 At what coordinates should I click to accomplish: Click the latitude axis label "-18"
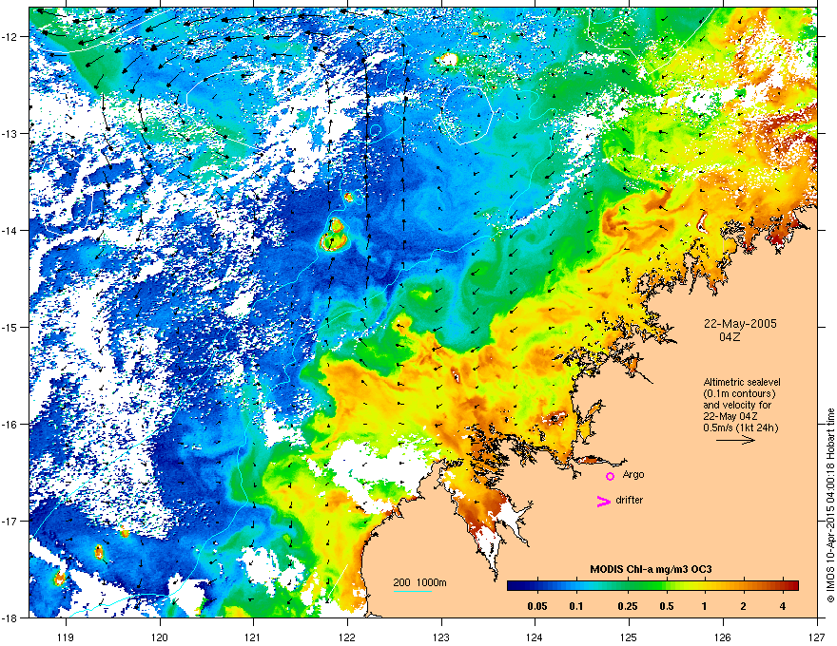pos(10,617)
